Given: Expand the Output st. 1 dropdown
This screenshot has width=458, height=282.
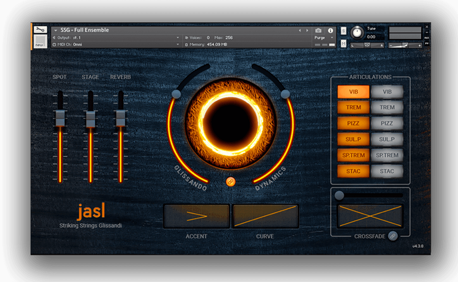Looking at the screenshot, I should (178, 38).
